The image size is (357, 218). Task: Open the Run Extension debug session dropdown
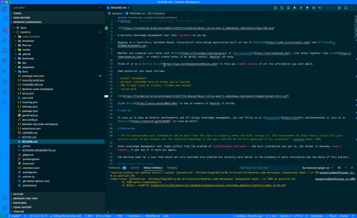click(317, 168)
